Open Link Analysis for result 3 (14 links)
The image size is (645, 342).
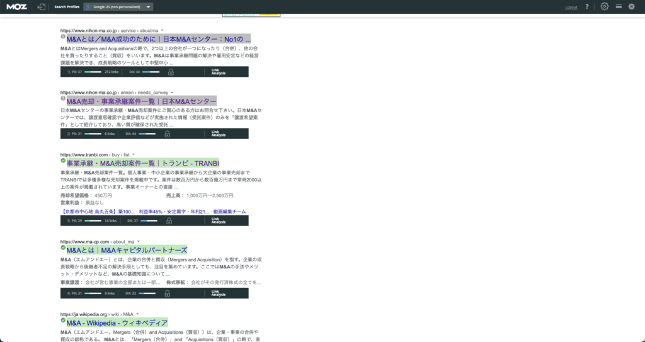click(x=219, y=220)
